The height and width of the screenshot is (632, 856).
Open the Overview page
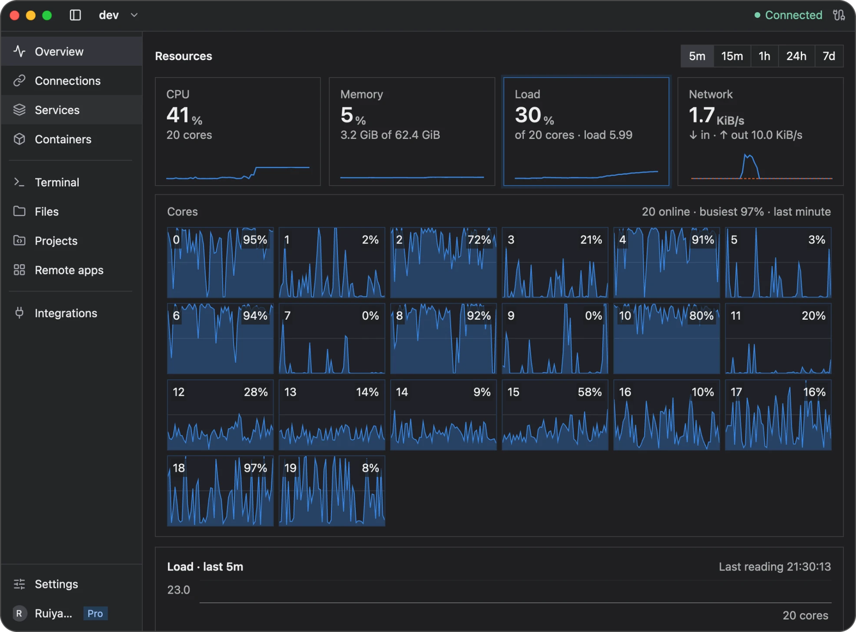click(71, 51)
